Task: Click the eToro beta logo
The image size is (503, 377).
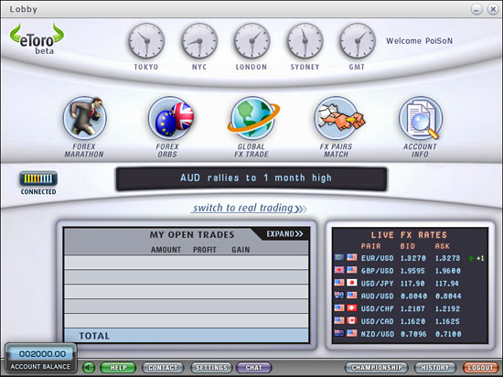Action: click(37, 38)
